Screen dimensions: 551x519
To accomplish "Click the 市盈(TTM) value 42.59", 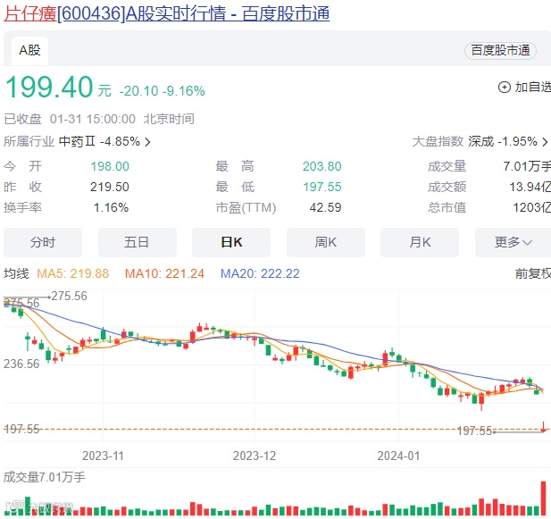I will coord(325,207).
